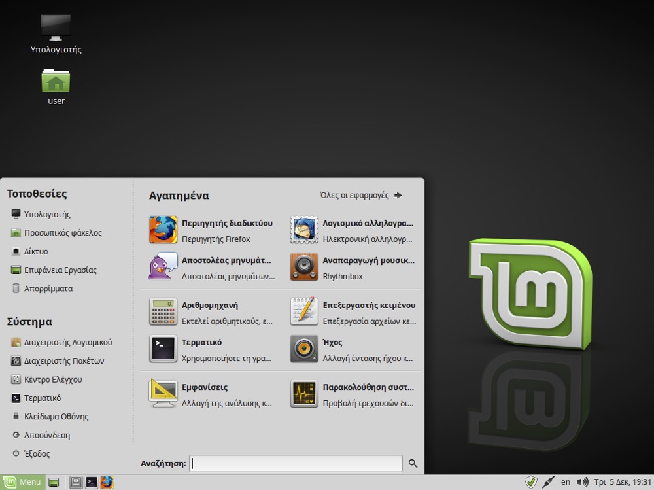Open Κέντρο Ελέγχου

[x=46, y=379]
